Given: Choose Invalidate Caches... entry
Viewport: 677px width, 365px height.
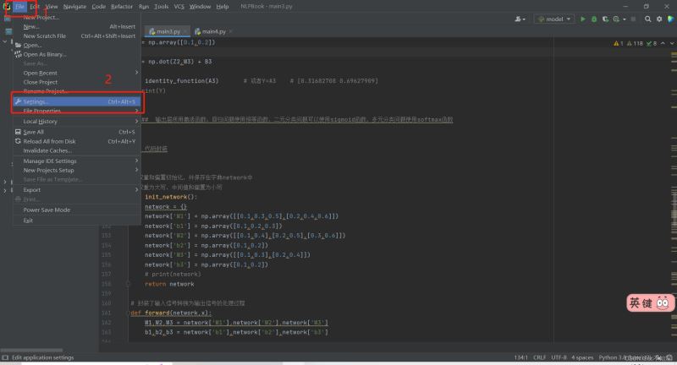Looking at the screenshot, I should click(x=77, y=151).
